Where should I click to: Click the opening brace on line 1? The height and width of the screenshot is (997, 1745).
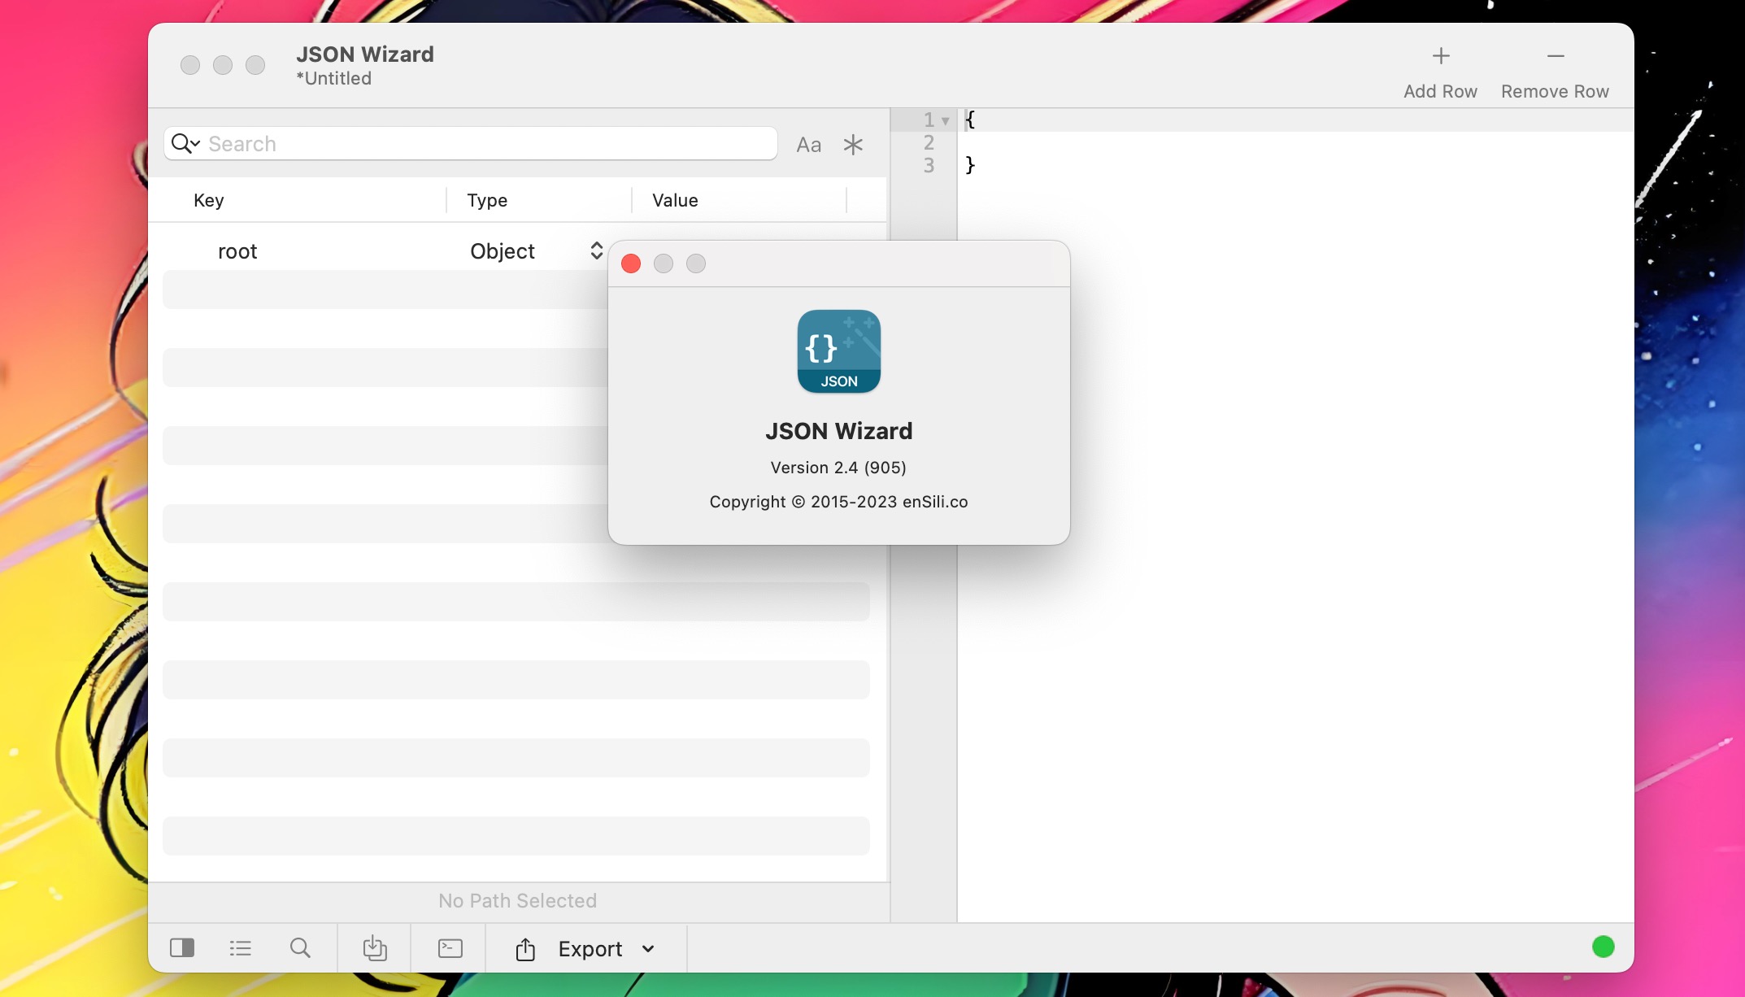click(969, 120)
